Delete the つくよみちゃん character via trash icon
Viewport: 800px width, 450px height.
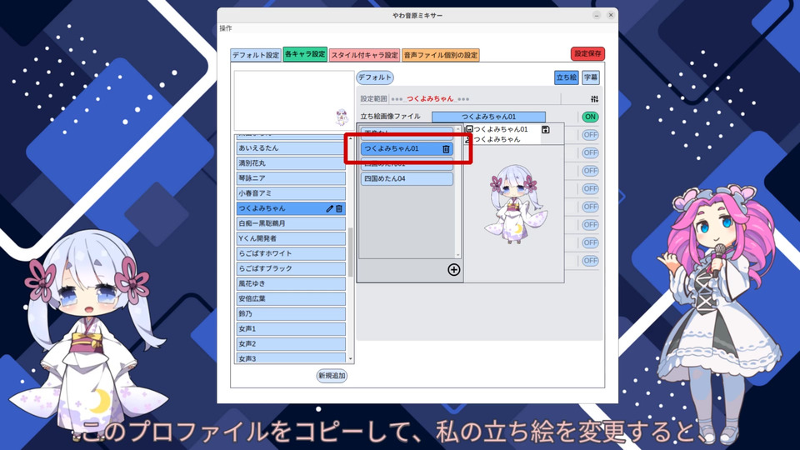tap(339, 208)
